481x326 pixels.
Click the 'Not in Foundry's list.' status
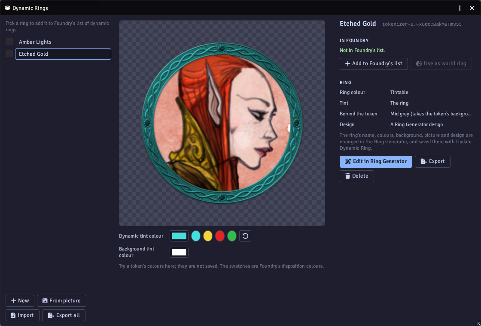click(x=362, y=50)
